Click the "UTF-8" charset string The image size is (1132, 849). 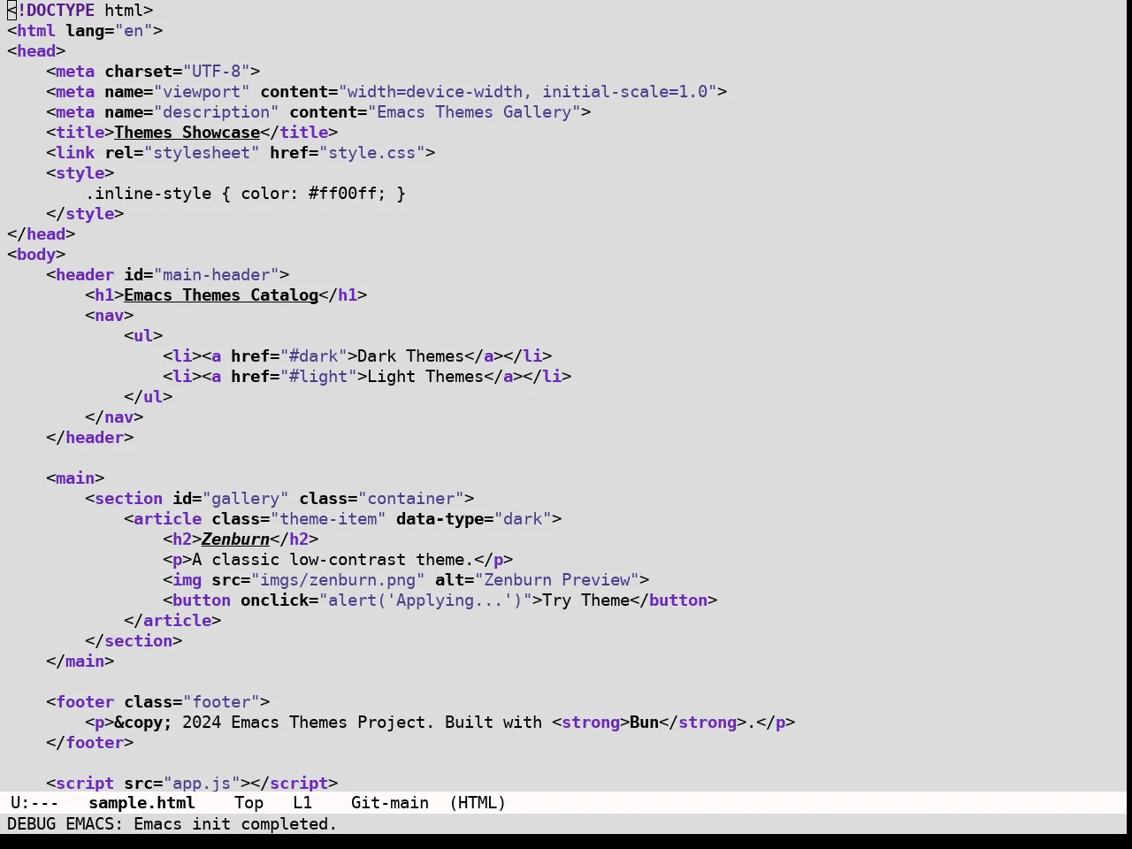tap(216, 72)
